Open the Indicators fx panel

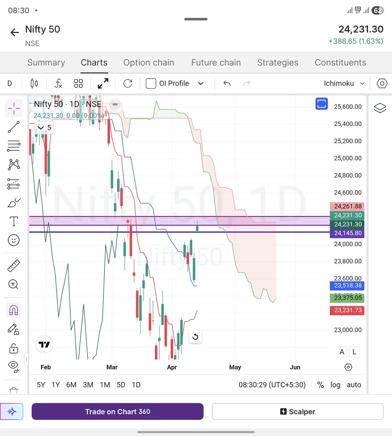(58, 83)
